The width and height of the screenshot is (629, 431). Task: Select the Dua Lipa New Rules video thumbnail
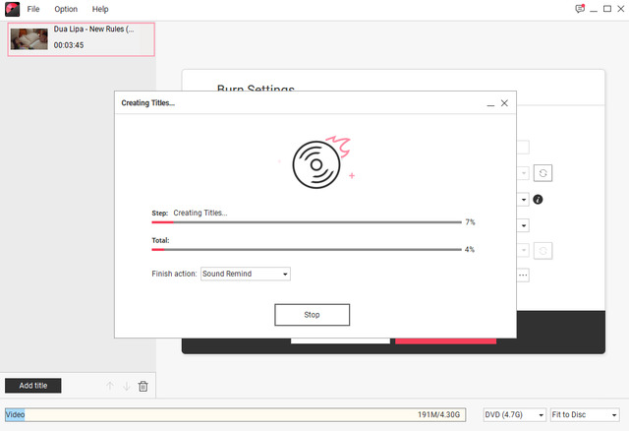pyautogui.click(x=30, y=38)
